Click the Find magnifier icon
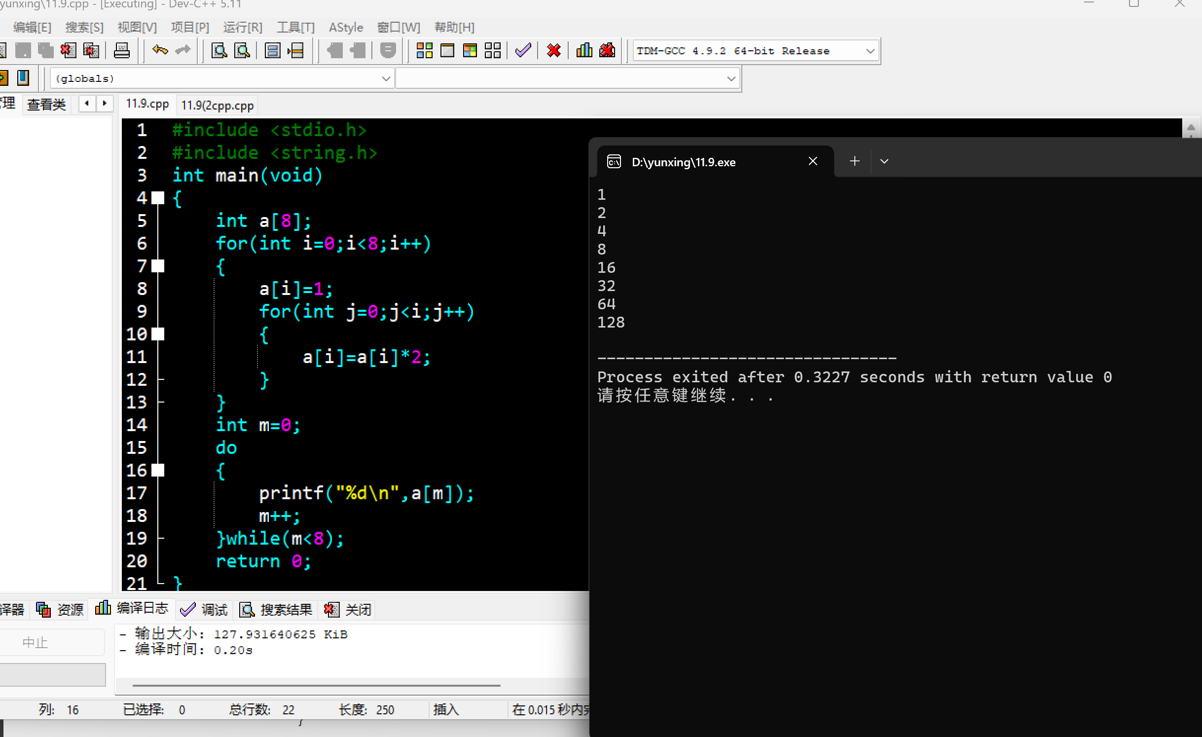The height and width of the screenshot is (737, 1202). (x=219, y=50)
